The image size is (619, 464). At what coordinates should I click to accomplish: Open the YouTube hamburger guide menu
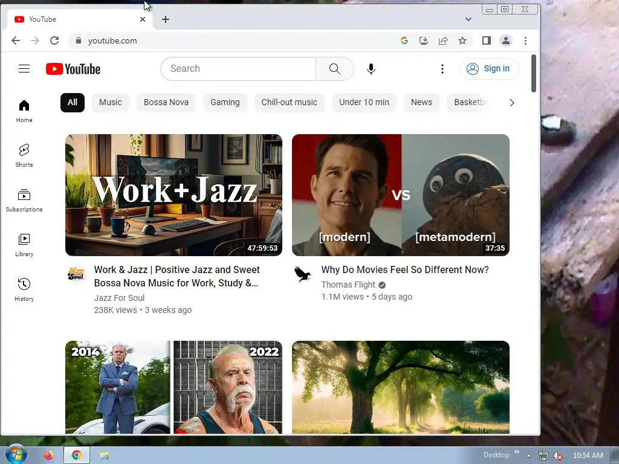click(24, 69)
